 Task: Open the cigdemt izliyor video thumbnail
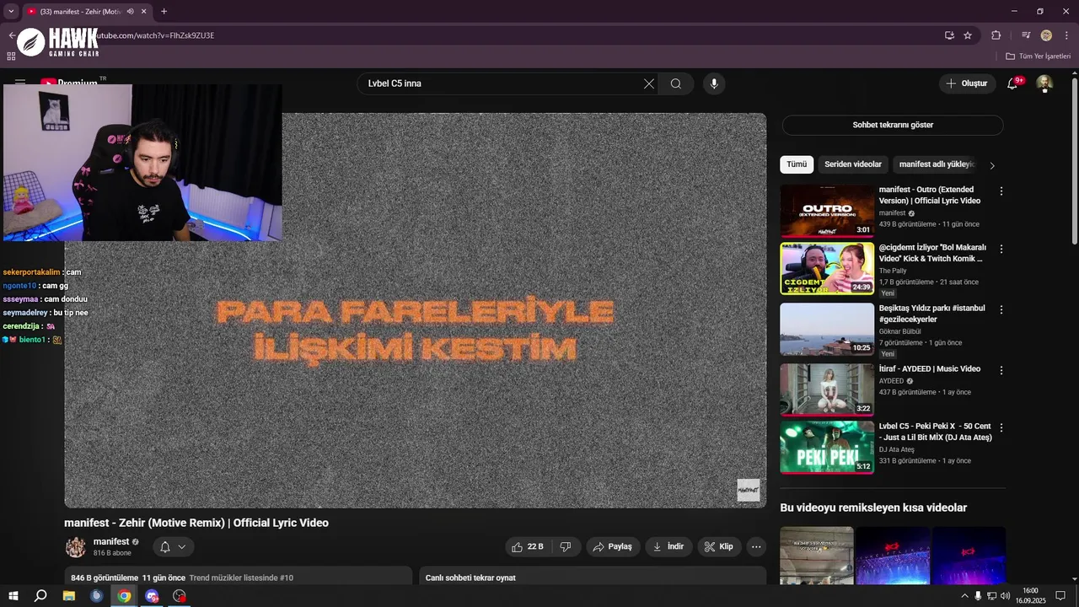tap(827, 269)
